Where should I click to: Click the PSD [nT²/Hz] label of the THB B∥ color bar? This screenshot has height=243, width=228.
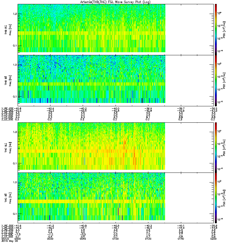224,80
